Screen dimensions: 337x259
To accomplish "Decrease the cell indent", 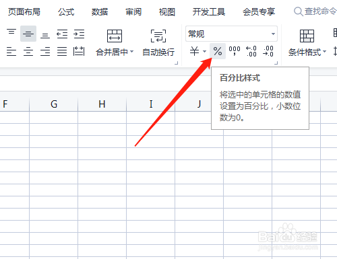I will pos(62,34).
